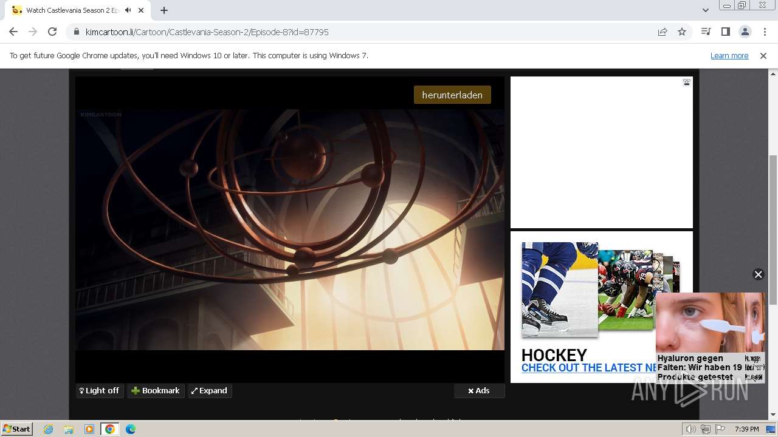
Task: Open File Explorer from taskbar
Action: click(x=69, y=429)
